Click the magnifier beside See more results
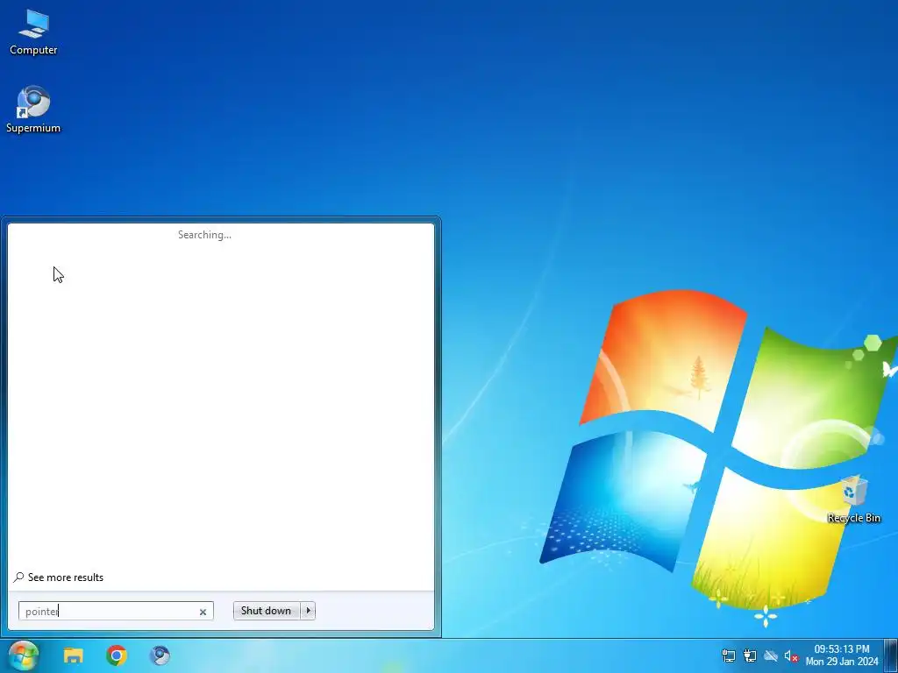Viewport: 898px width, 673px height. point(19,577)
